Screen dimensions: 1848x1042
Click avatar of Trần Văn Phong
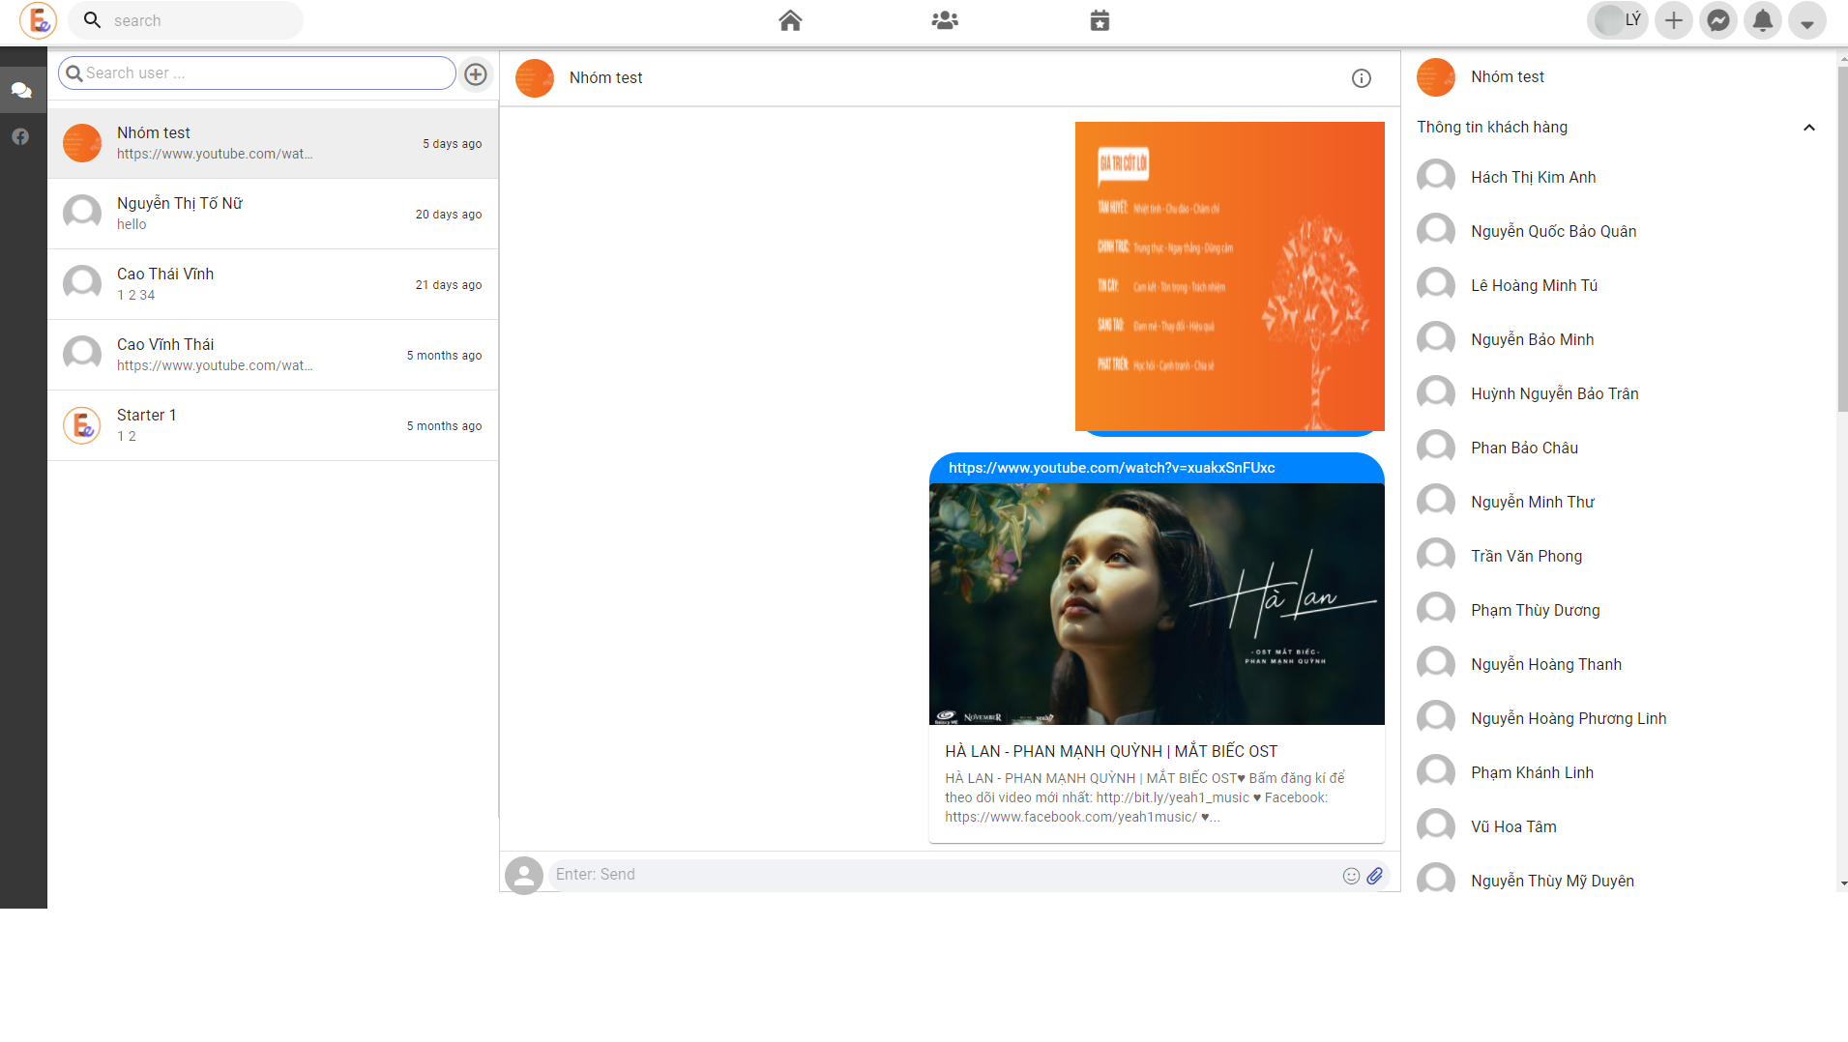(1436, 556)
